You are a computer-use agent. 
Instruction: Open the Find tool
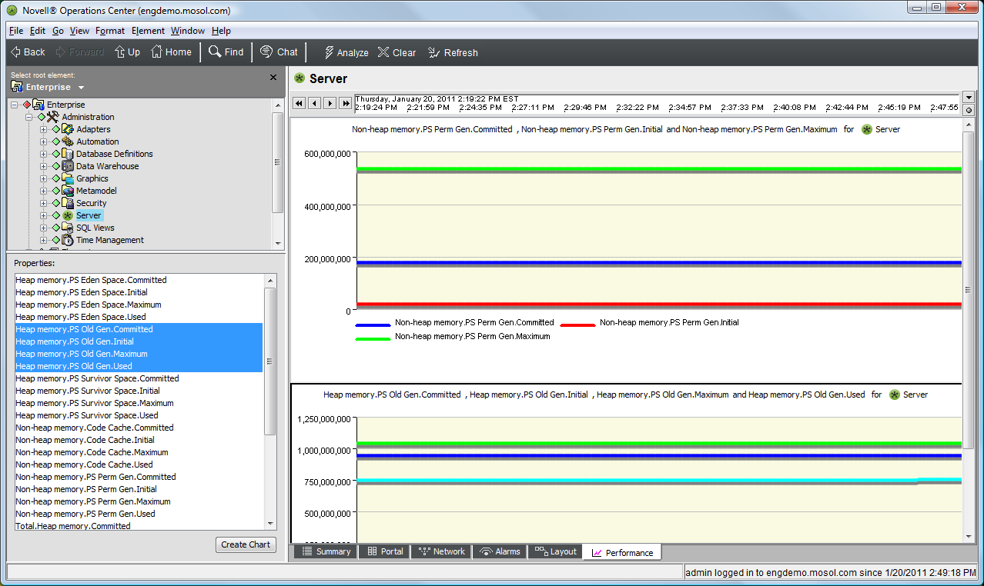pyautogui.click(x=226, y=52)
